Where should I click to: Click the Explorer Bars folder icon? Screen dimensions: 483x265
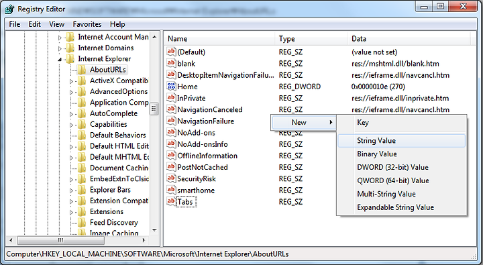click(82, 189)
